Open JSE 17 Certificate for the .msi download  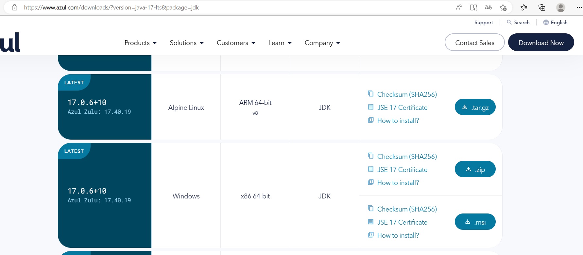point(402,222)
